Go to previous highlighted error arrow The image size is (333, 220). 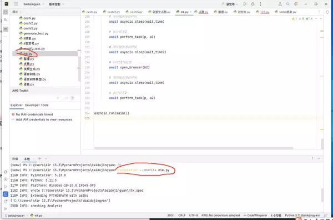[x=316, y=19]
